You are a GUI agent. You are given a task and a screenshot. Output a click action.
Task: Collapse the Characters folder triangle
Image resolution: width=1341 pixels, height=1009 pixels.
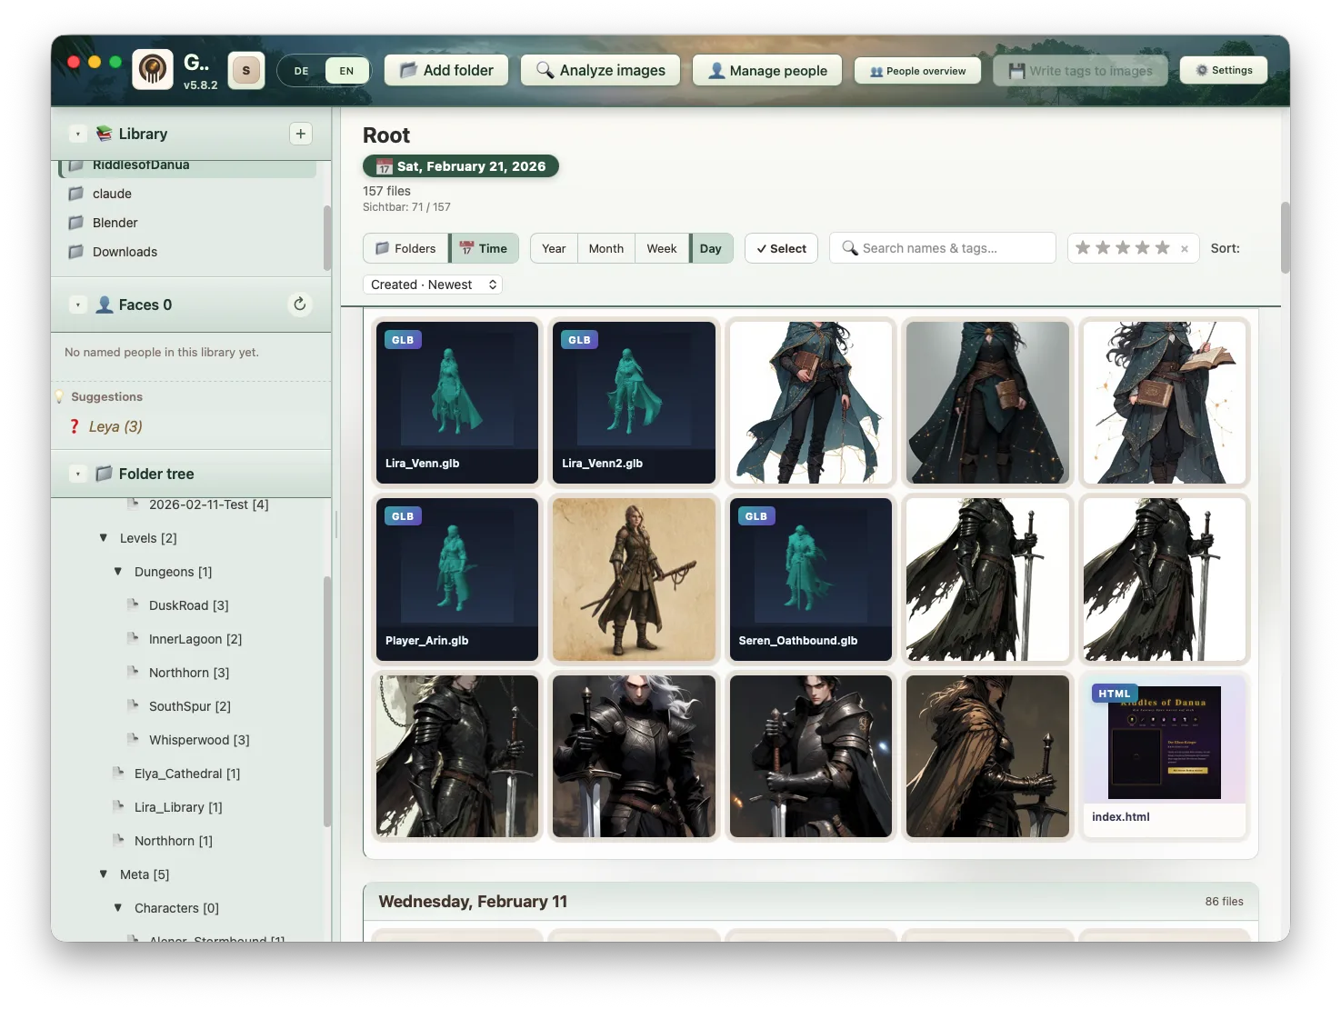pos(118,908)
